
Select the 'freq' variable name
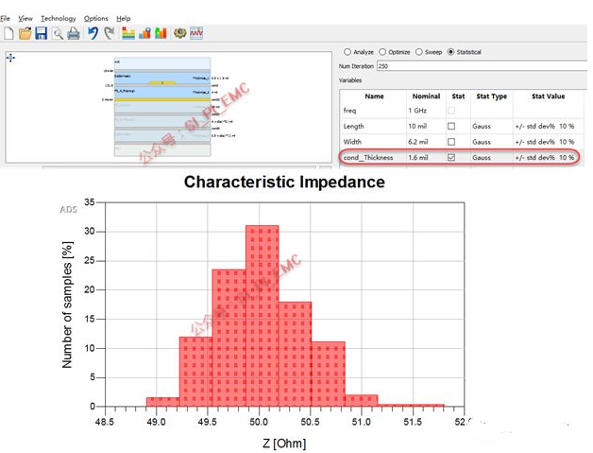pos(349,111)
